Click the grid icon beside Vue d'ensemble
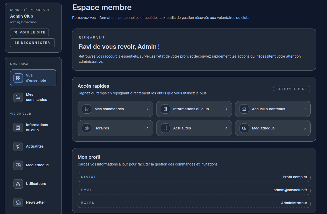 [x=18, y=78]
